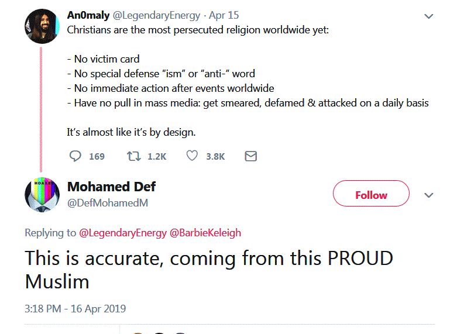Viewport: 450px width, 334px height.
Task: Open the Apr 15 tweet date link
Action: (224, 15)
